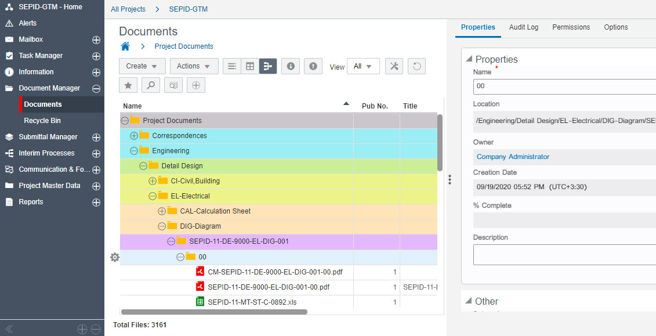Click the refresh icon in toolbar
The height and width of the screenshot is (336, 656).
pyautogui.click(x=416, y=66)
